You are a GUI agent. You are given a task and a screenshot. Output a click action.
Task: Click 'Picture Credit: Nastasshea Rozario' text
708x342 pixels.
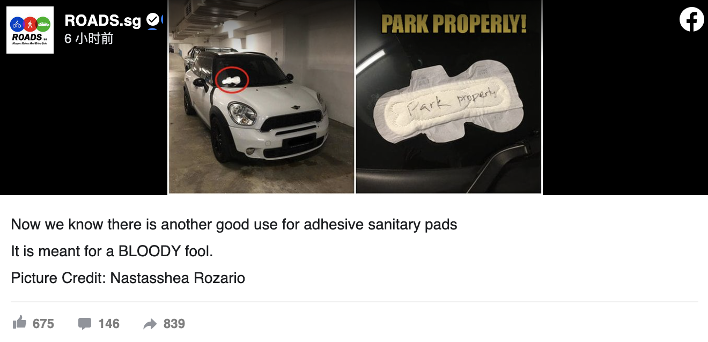tap(128, 278)
